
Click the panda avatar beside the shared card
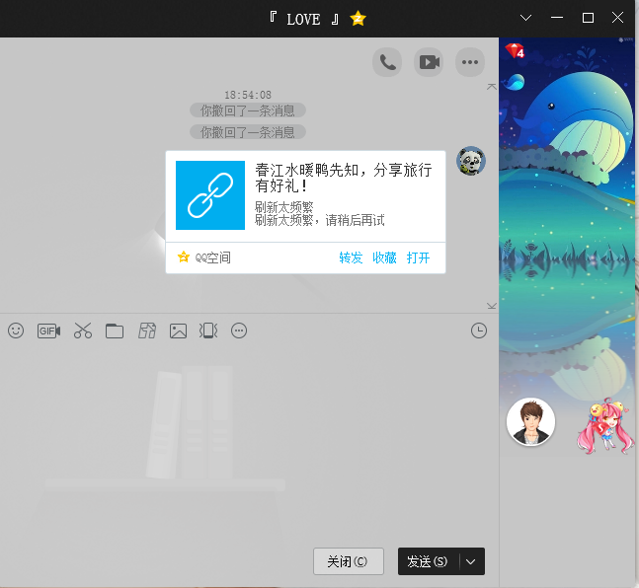[x=471, y=161]
